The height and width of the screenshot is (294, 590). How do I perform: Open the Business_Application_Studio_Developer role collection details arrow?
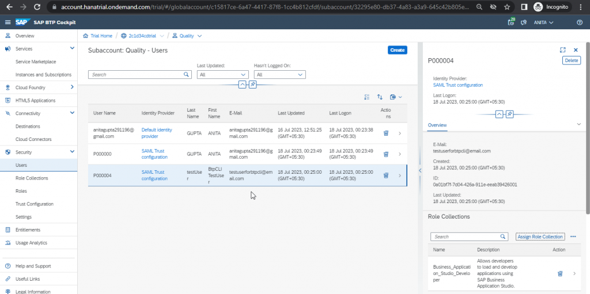click(x=574, y=274)
